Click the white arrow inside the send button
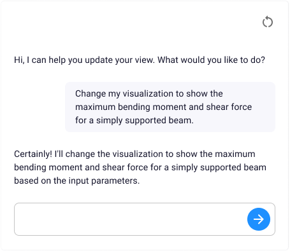 (259, 219)
